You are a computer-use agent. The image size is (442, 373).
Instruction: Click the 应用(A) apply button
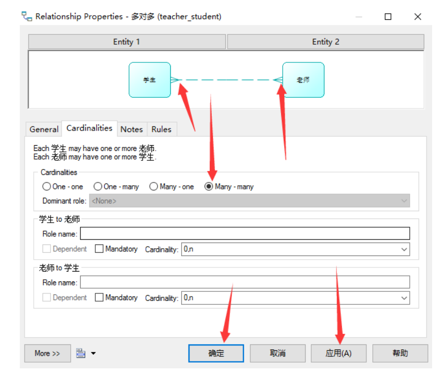click(x=338, y=353)
